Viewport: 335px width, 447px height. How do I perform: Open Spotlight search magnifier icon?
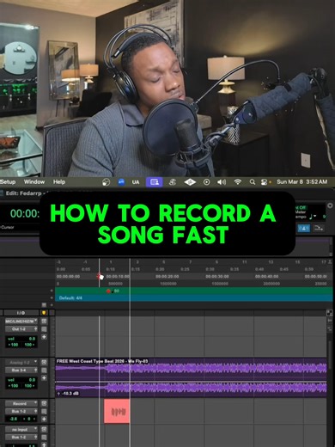tap(253, 182)
